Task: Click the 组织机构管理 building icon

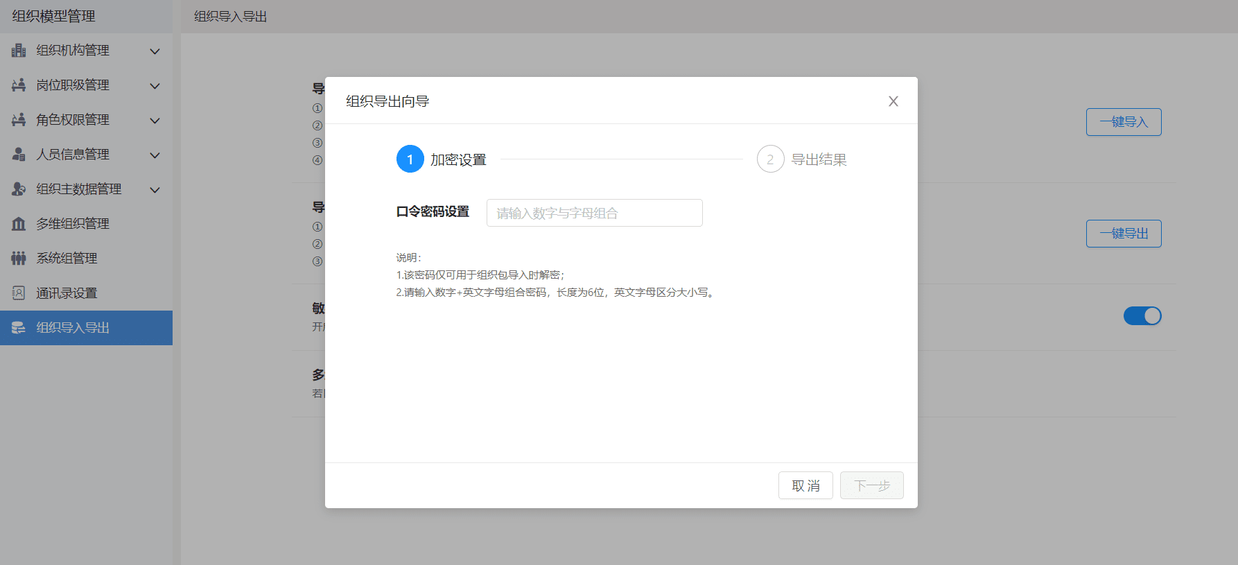Action: pos(19,51)
